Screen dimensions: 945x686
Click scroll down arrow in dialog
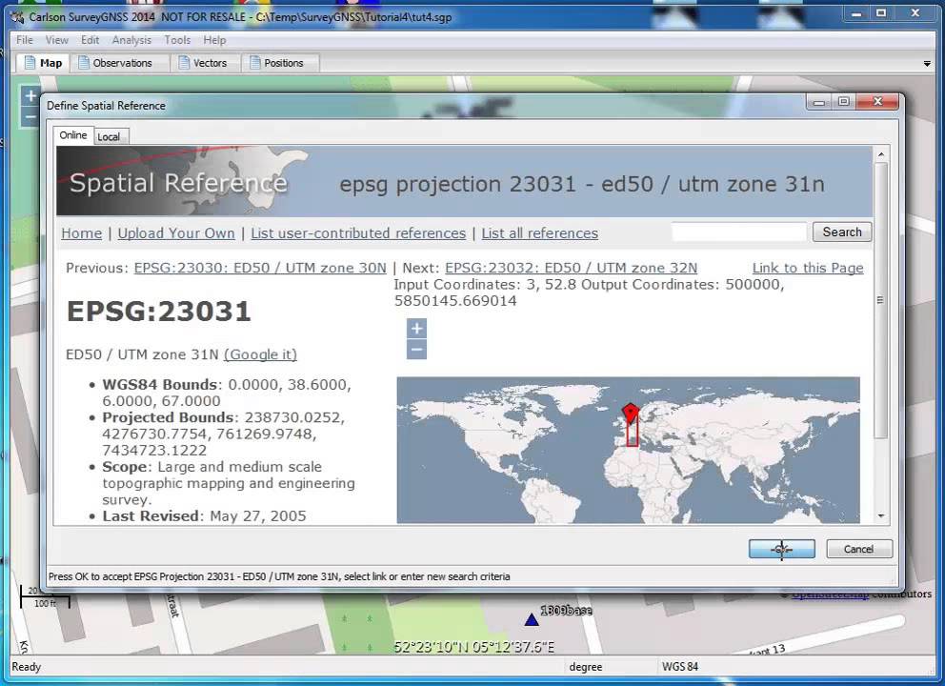pyautogui.click(x=881, y=516)
